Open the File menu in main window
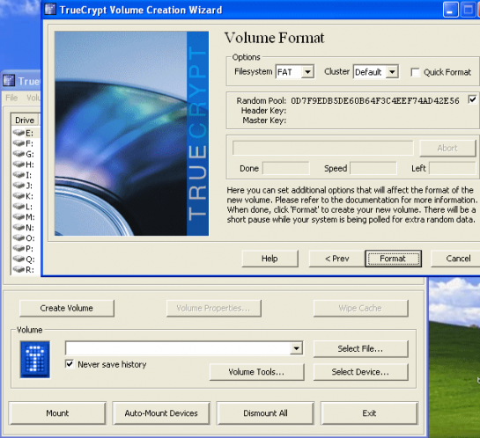 click(11, 98)
